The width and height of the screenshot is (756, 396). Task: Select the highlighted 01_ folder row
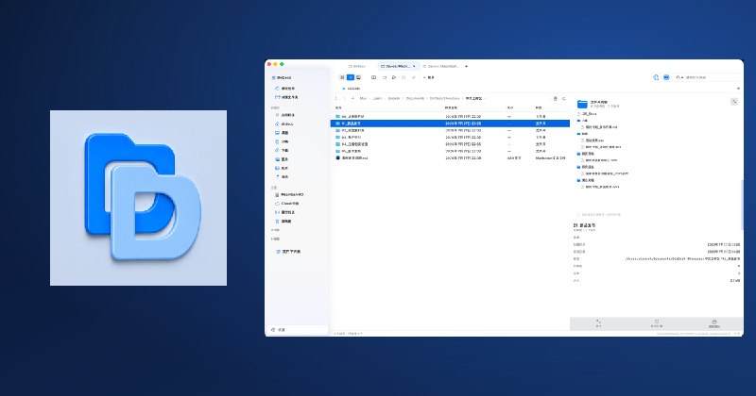point(451,124)
